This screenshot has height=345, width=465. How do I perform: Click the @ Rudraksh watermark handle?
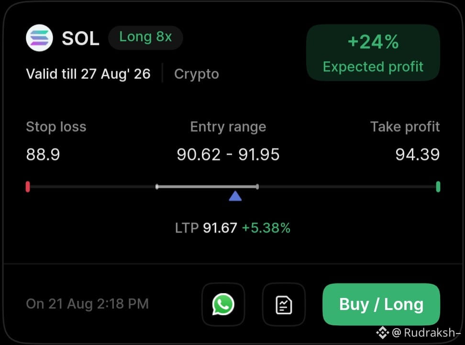(426, 333)
